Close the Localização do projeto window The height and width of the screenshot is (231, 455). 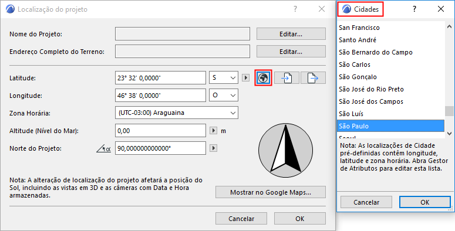point(322,9)
